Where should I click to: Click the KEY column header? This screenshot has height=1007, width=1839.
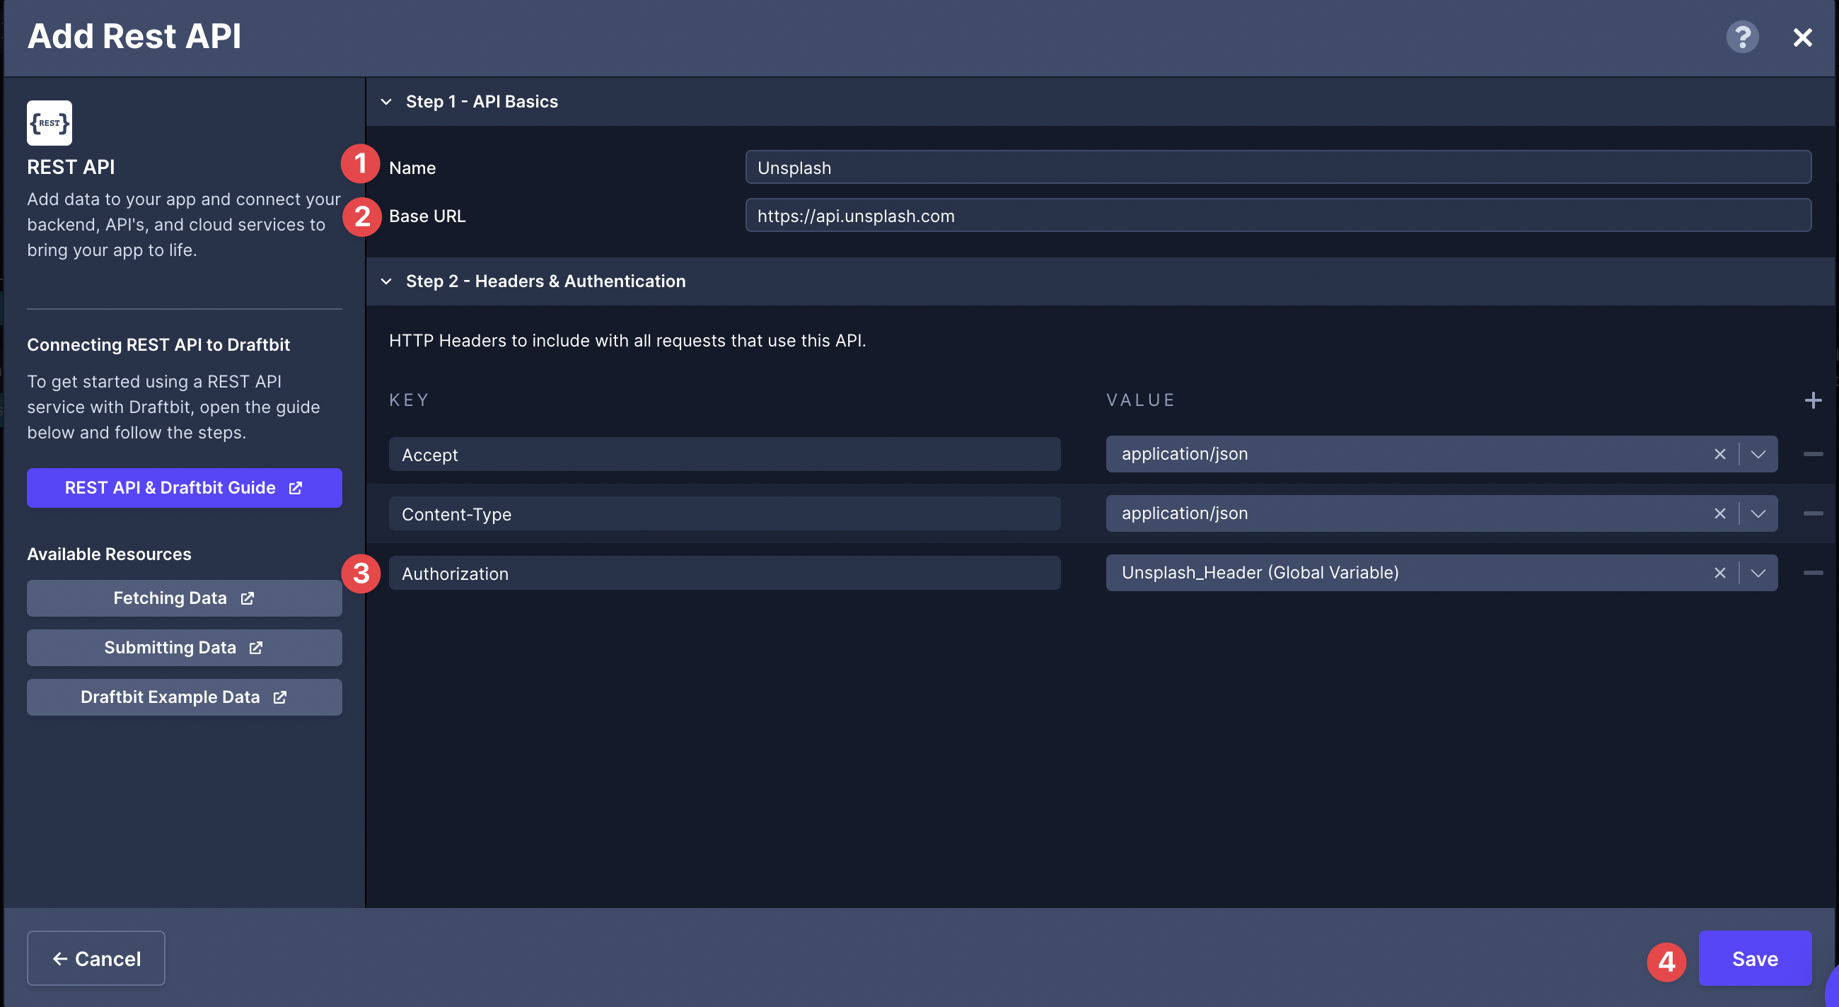click(408, 400)
